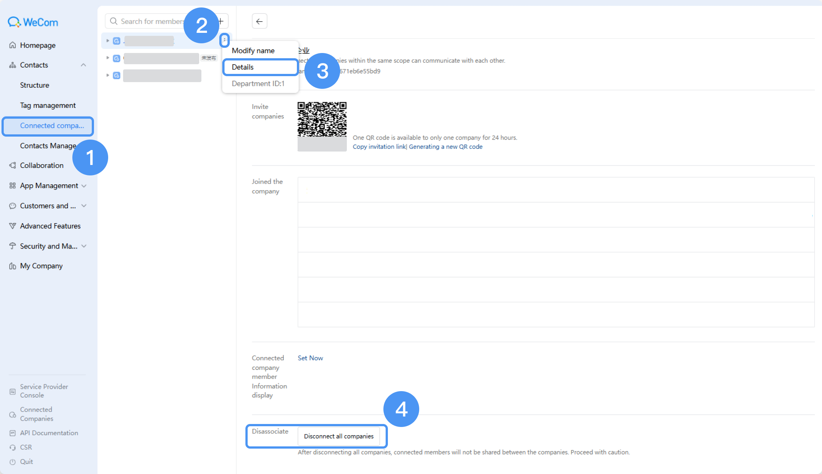Click the API Documentation icon
822x474 pixels.
(x=13, y=433)
